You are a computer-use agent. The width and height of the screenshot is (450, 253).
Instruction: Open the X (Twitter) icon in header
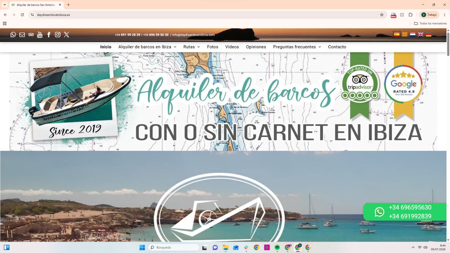point(66,34)
